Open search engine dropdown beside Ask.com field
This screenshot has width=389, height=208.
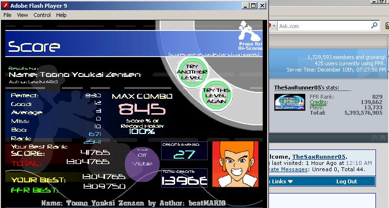273,26
